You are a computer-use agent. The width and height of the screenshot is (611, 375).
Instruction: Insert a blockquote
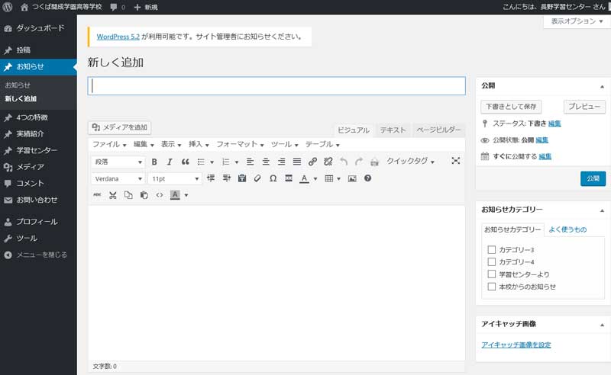(185, 162)
